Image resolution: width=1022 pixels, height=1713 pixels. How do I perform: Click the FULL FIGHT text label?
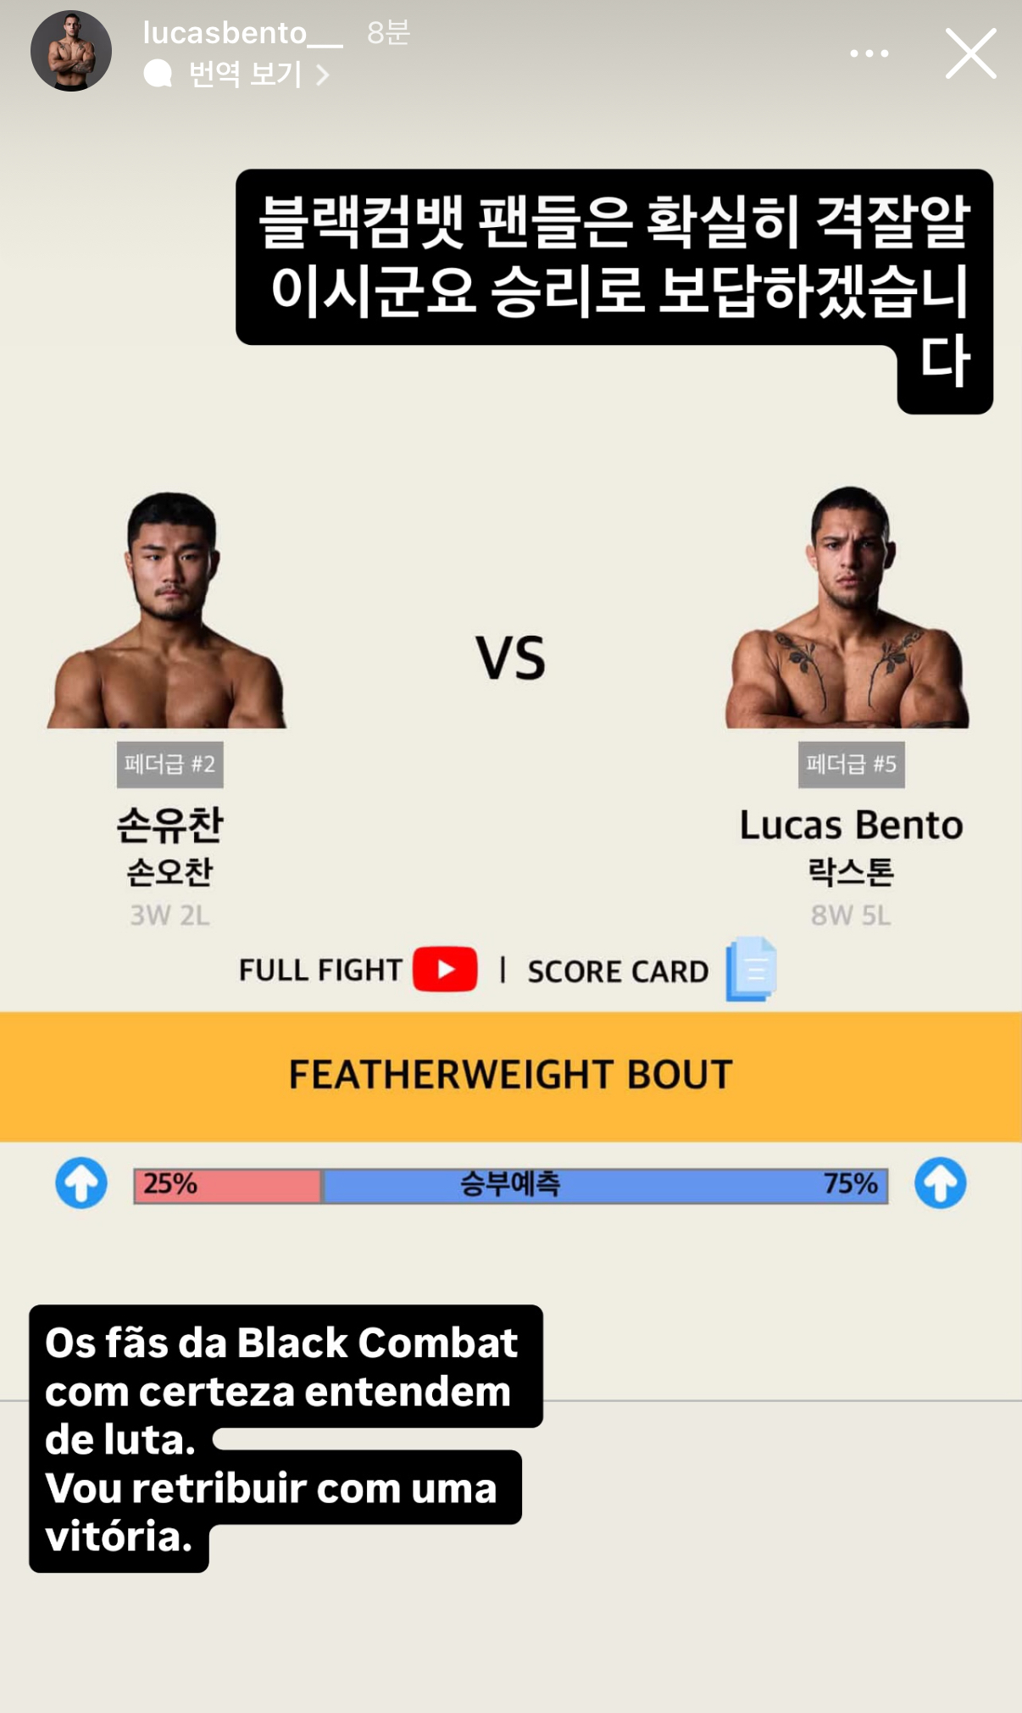(320, 970)
